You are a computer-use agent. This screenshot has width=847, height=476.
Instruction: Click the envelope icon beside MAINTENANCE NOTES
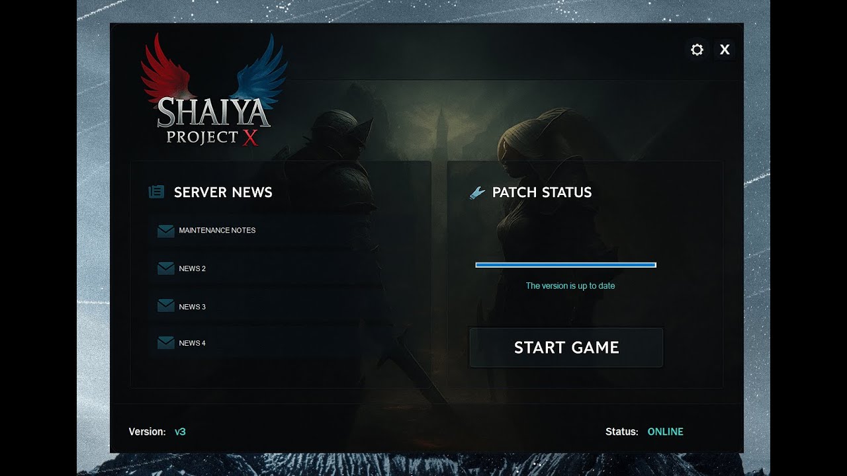tap(166, 231)
